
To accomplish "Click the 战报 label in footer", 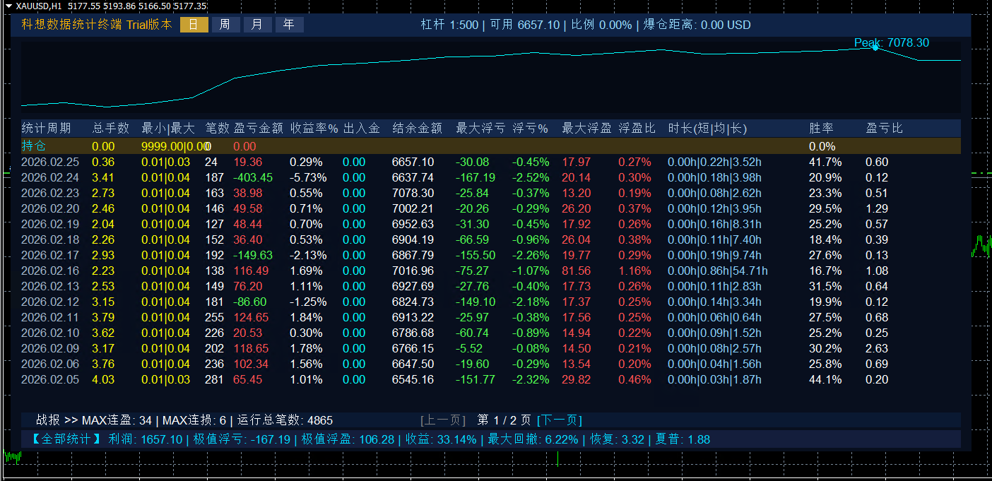I will [48, 420].
